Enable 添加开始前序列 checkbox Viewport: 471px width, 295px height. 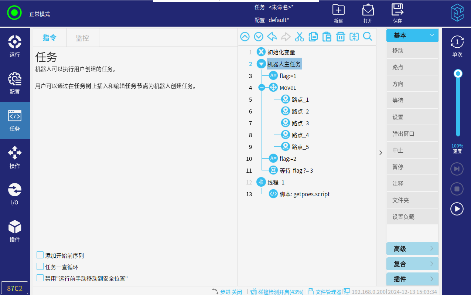(40, 255)
